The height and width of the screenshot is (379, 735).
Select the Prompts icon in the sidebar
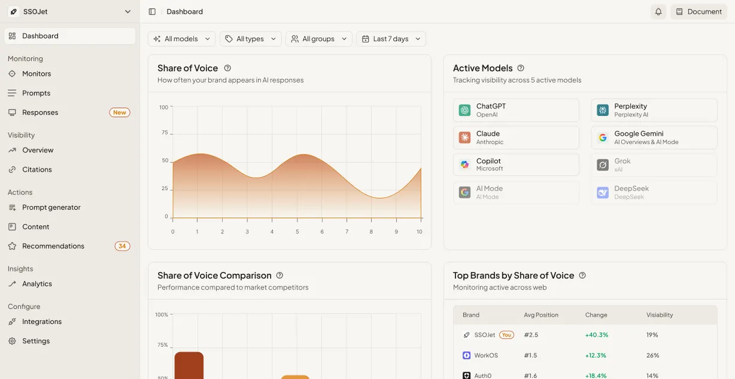coord(13,93)
